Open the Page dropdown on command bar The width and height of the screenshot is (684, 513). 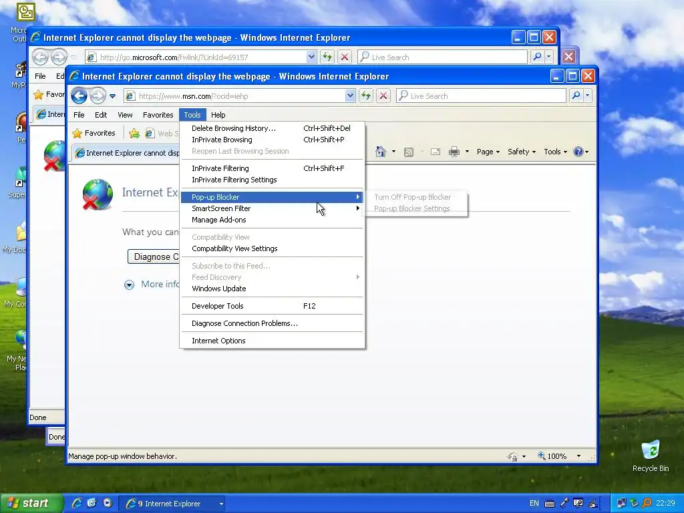[x=488, y=152]
